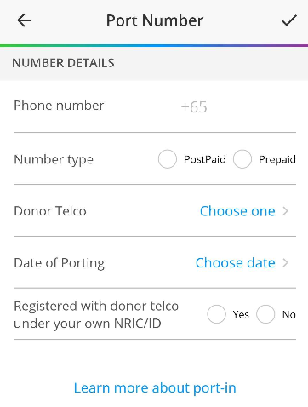Open the Donor Telco 'Choose one' selector
Viewport: 308px width, 407px height.
click(237, 211)
